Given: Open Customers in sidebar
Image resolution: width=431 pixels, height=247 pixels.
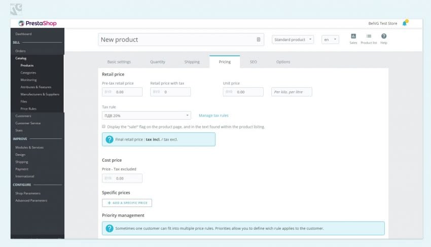Looking at the screenshot, I should (23, 116).
